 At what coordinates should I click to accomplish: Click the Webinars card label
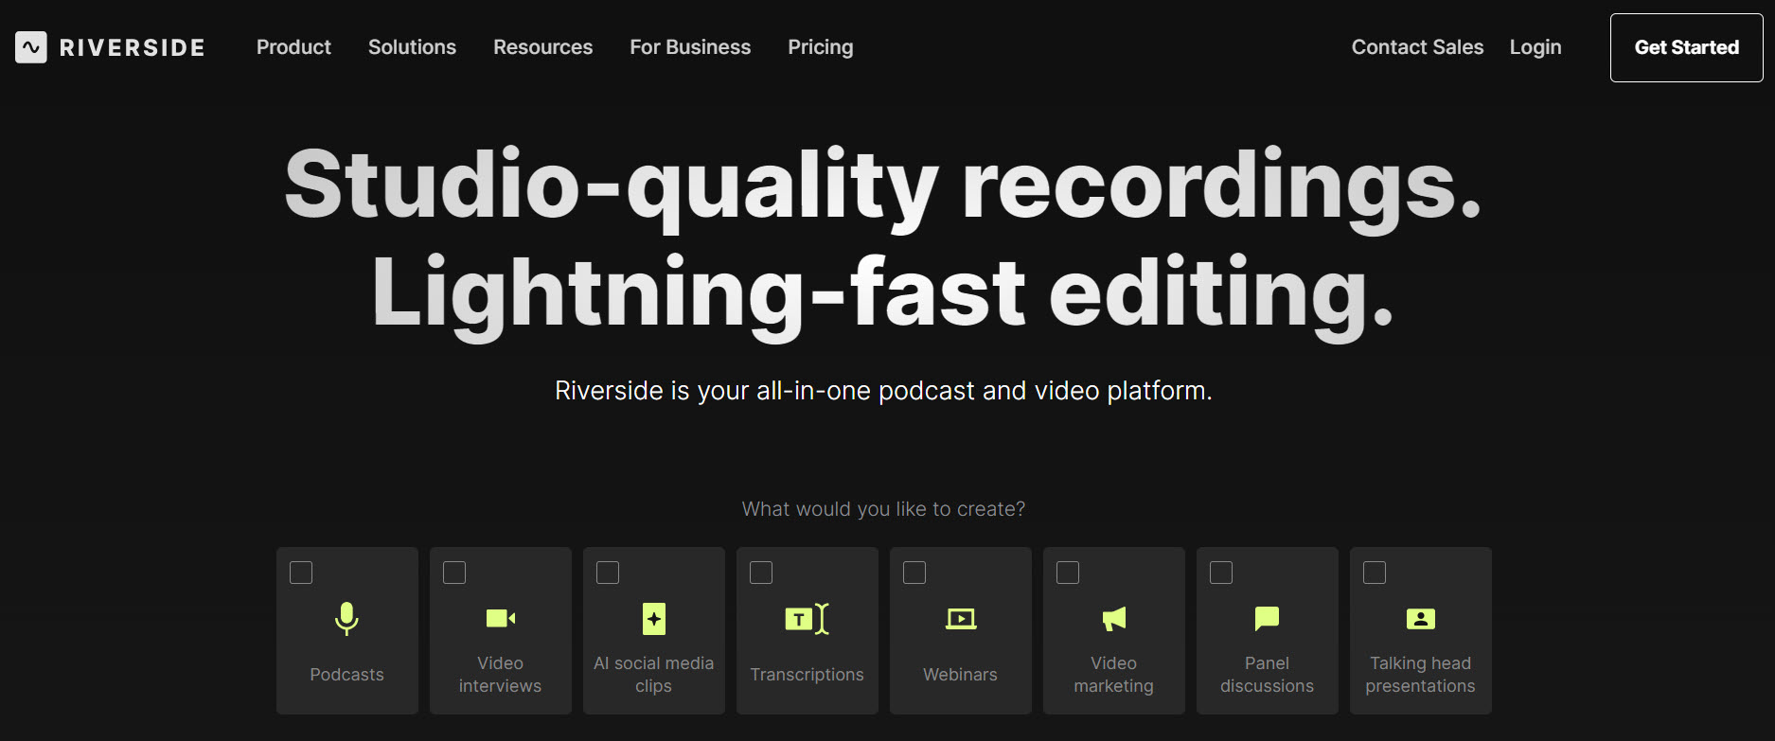click(x=961, y=675)
